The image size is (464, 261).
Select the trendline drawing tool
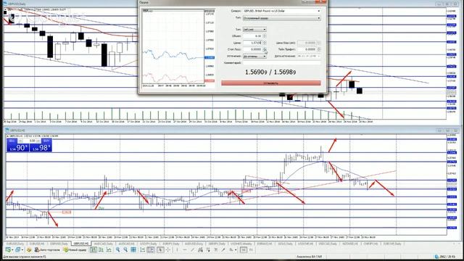192,250
